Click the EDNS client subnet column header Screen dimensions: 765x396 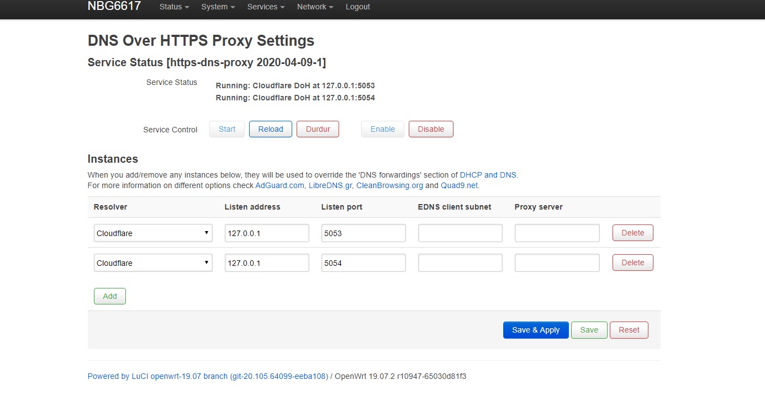[455, 207]
